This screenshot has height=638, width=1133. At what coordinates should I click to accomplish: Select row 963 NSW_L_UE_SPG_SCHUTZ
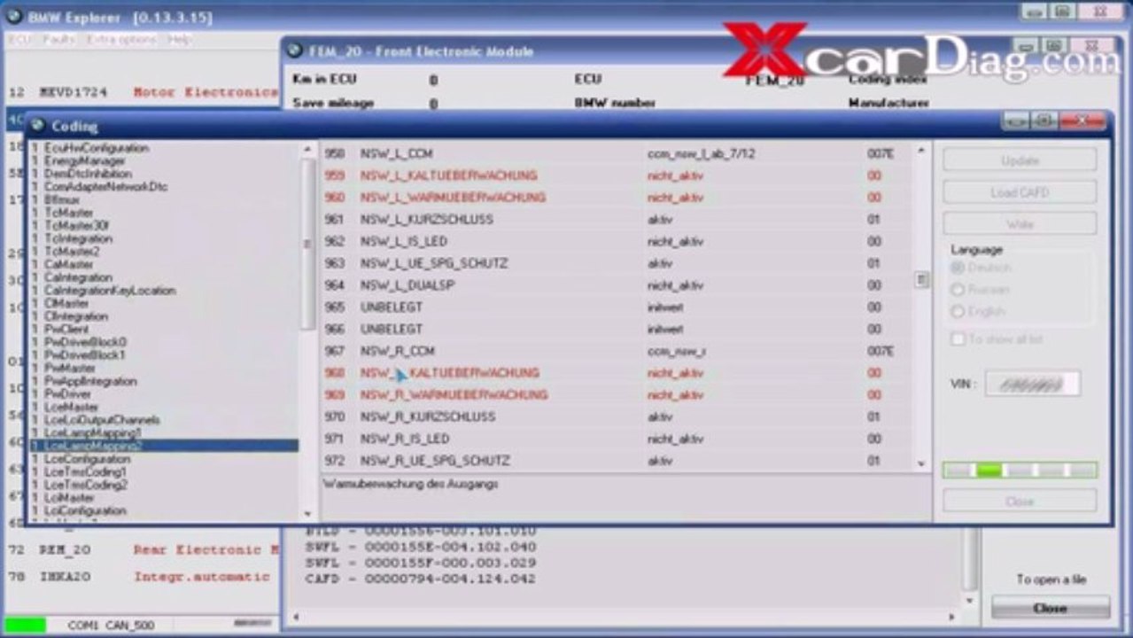coord(616,263)
